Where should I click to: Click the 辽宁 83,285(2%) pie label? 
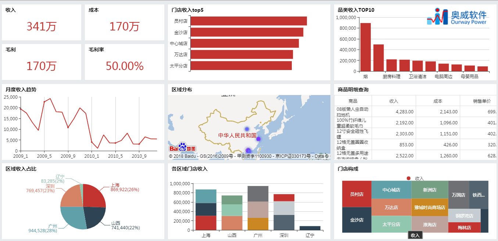[x=53, y=179]
